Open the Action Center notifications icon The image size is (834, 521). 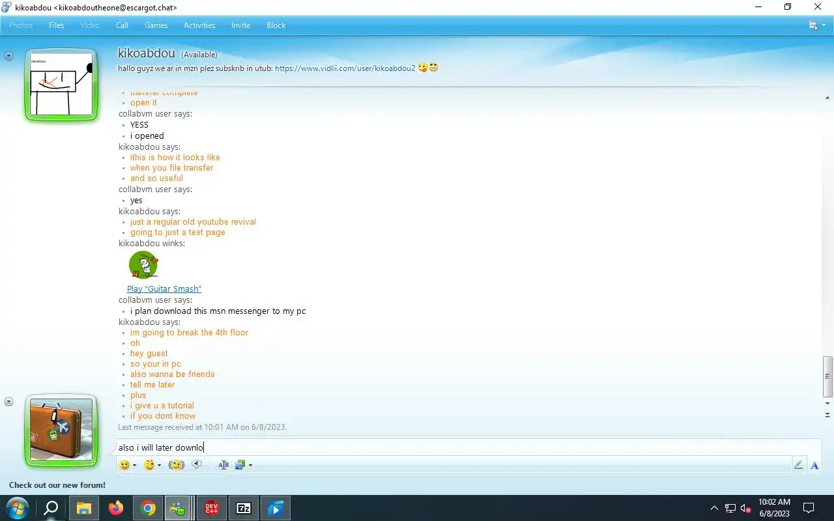[809, 508]
